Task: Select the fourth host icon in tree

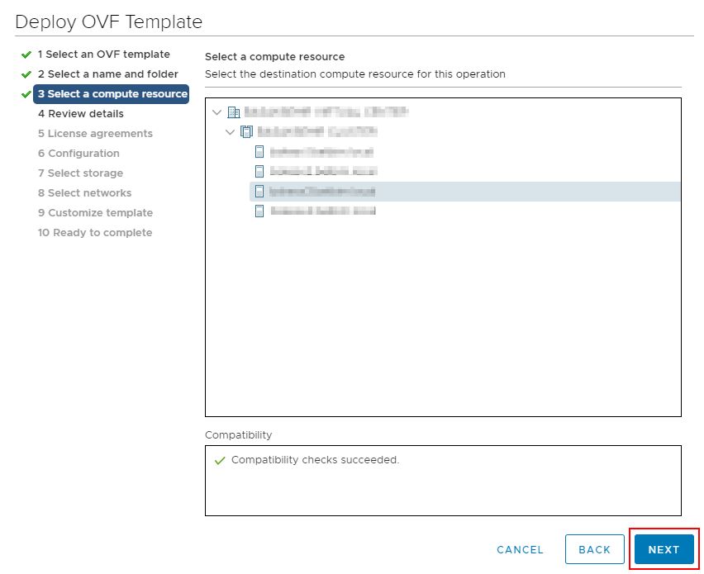Action: click(x=259, y=211)
